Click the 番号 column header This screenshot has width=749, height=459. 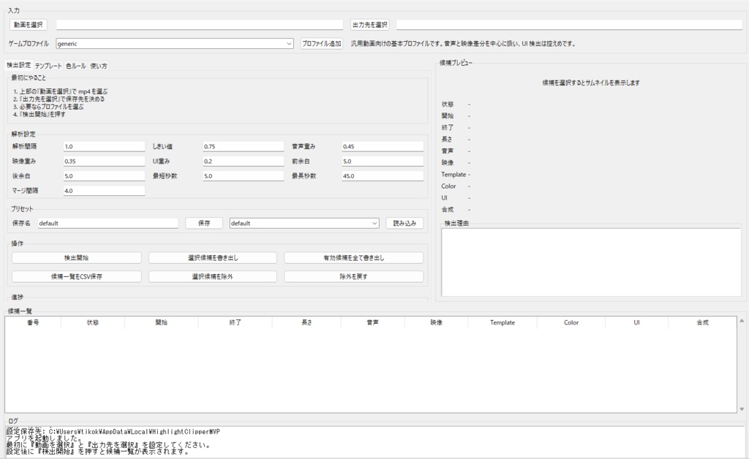(x=33, y=322)
